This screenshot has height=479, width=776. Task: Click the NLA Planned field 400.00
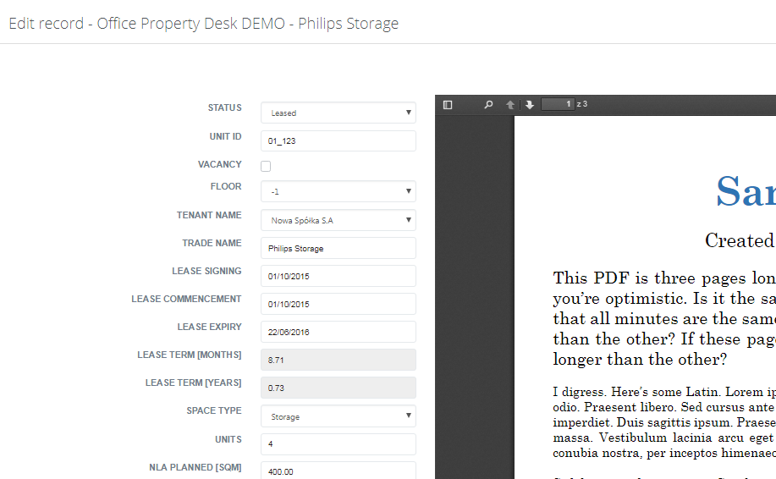pos(338,471)
